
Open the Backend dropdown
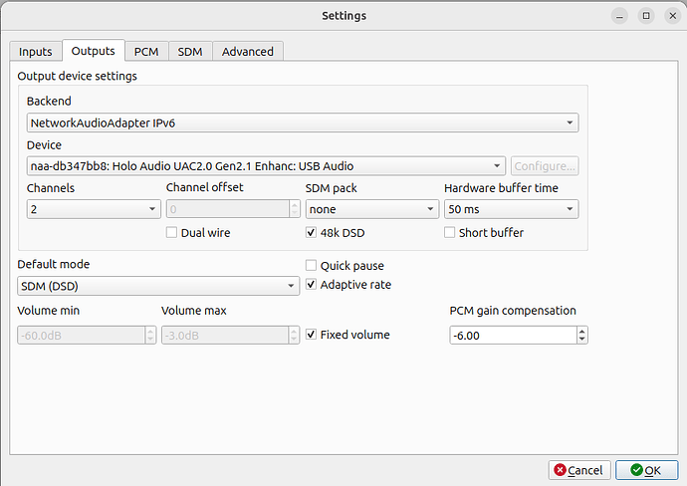[x=303, y=122]
